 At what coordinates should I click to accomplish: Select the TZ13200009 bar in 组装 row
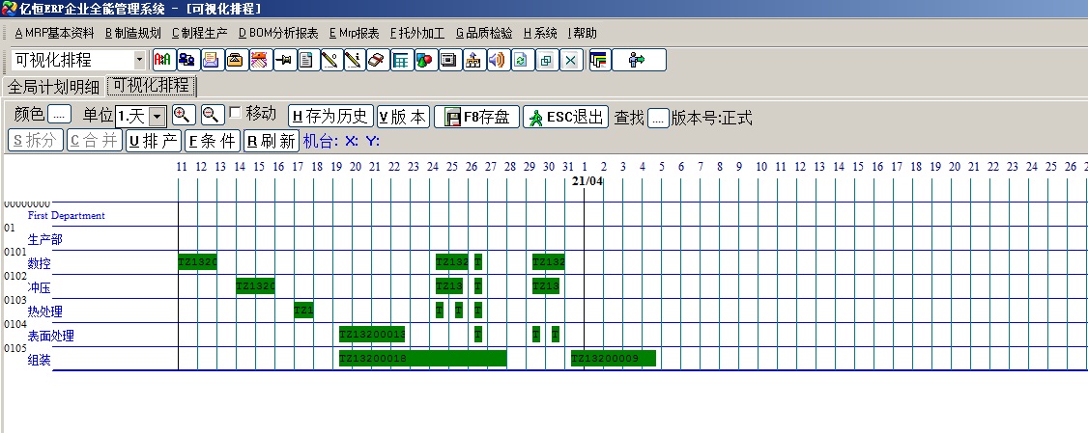[x=614, y=358]
